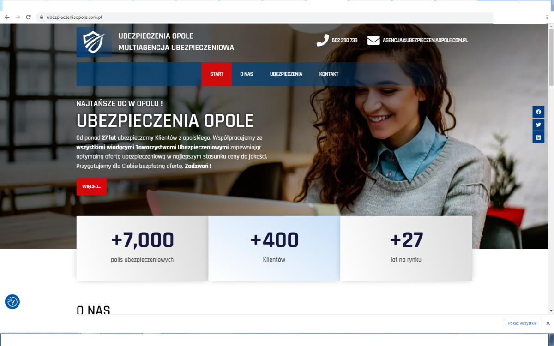This screenshot has width=554, height=346.
Task: Click the agency email address link
Action: pyautogui.click(x=425, y=41)
